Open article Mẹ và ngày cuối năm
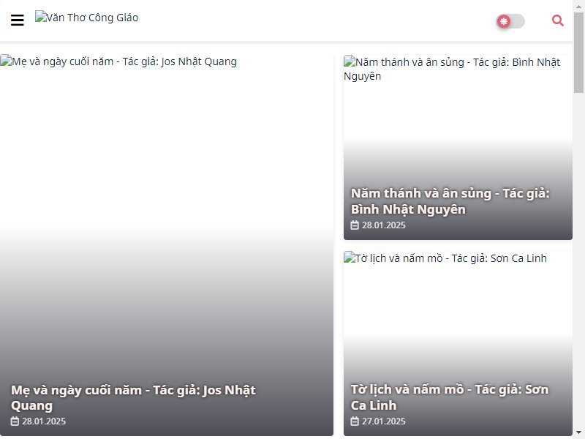Viewport: 585px width, 439px height. (x=133, y=397)
